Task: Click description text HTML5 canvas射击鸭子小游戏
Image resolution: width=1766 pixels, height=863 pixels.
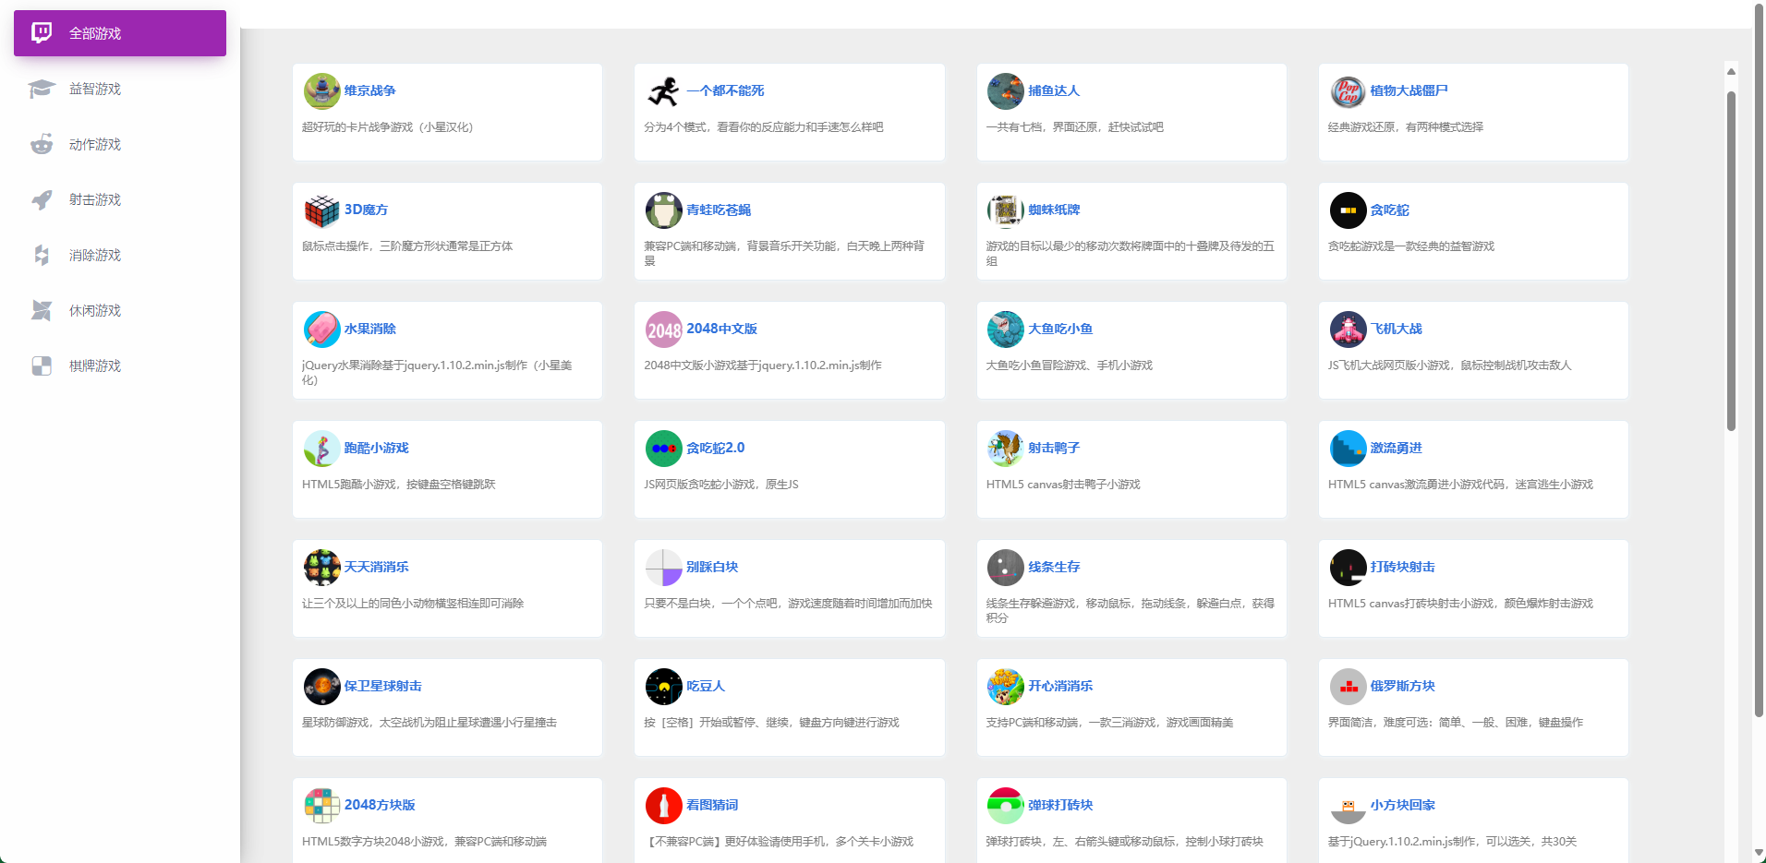Action: click(1063, 485)
